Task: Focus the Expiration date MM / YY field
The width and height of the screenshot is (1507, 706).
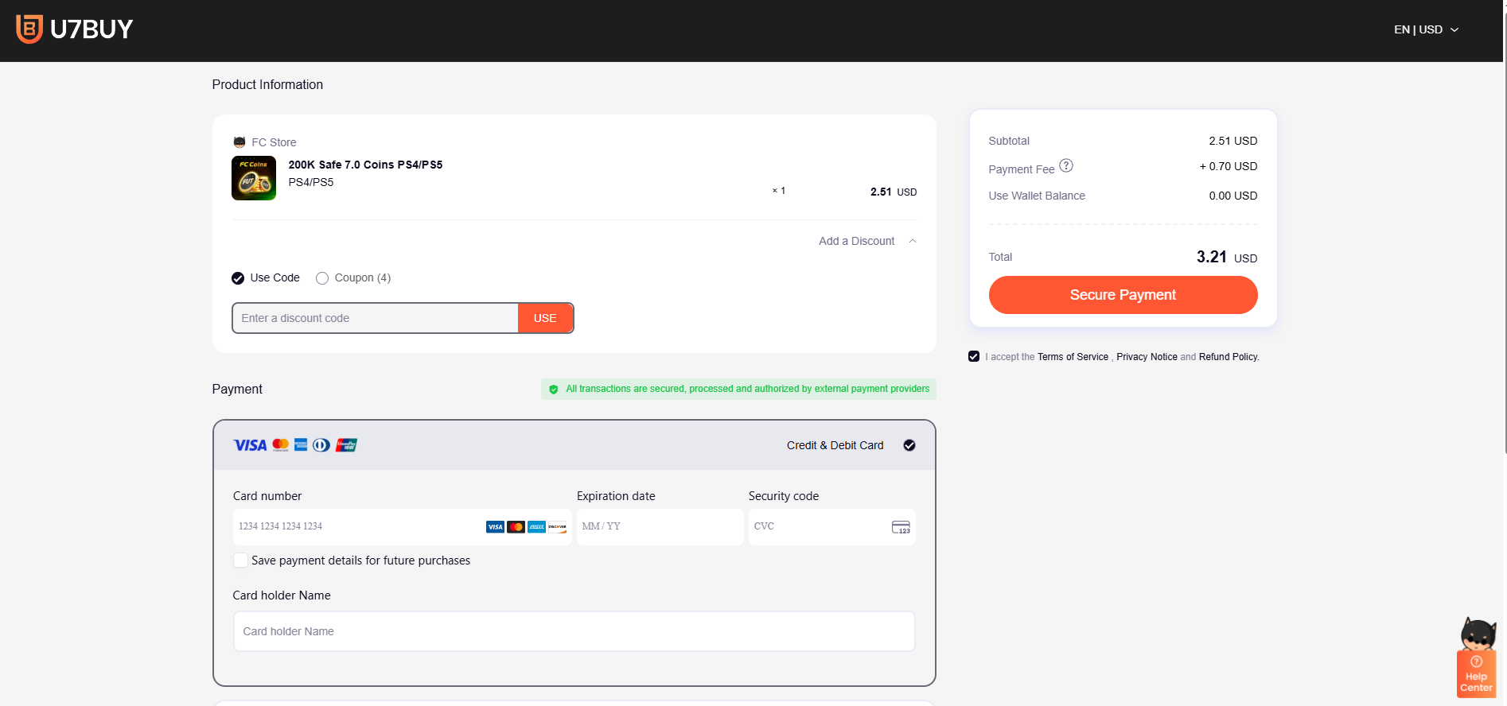Action: [660, 527]
